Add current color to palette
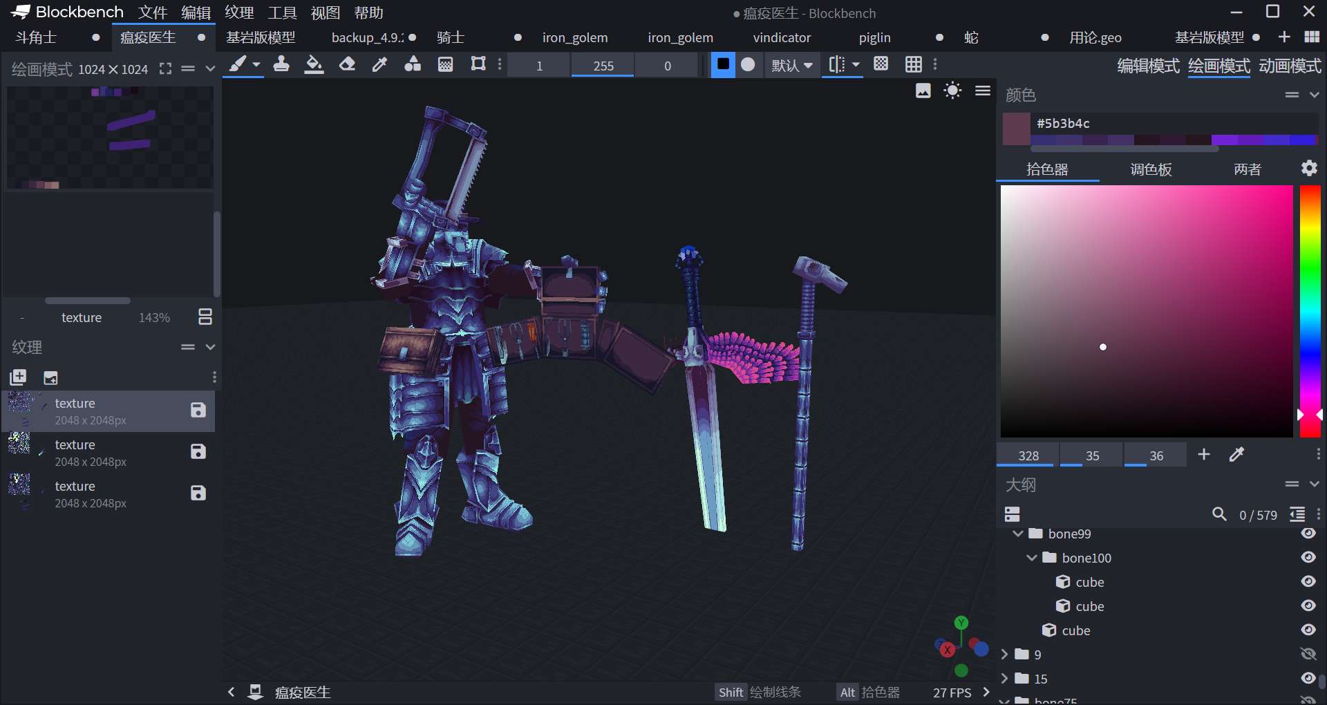The height and width of the screenshot is (705, 1327). 1204,454
